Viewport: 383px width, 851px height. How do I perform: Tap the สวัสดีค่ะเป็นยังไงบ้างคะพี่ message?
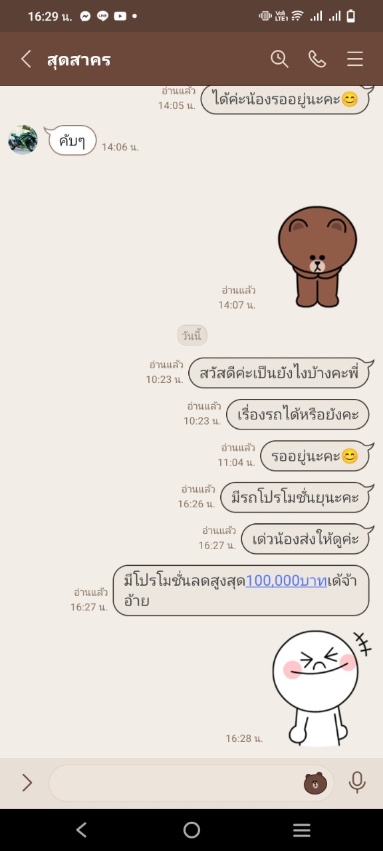tap(279, 373)
